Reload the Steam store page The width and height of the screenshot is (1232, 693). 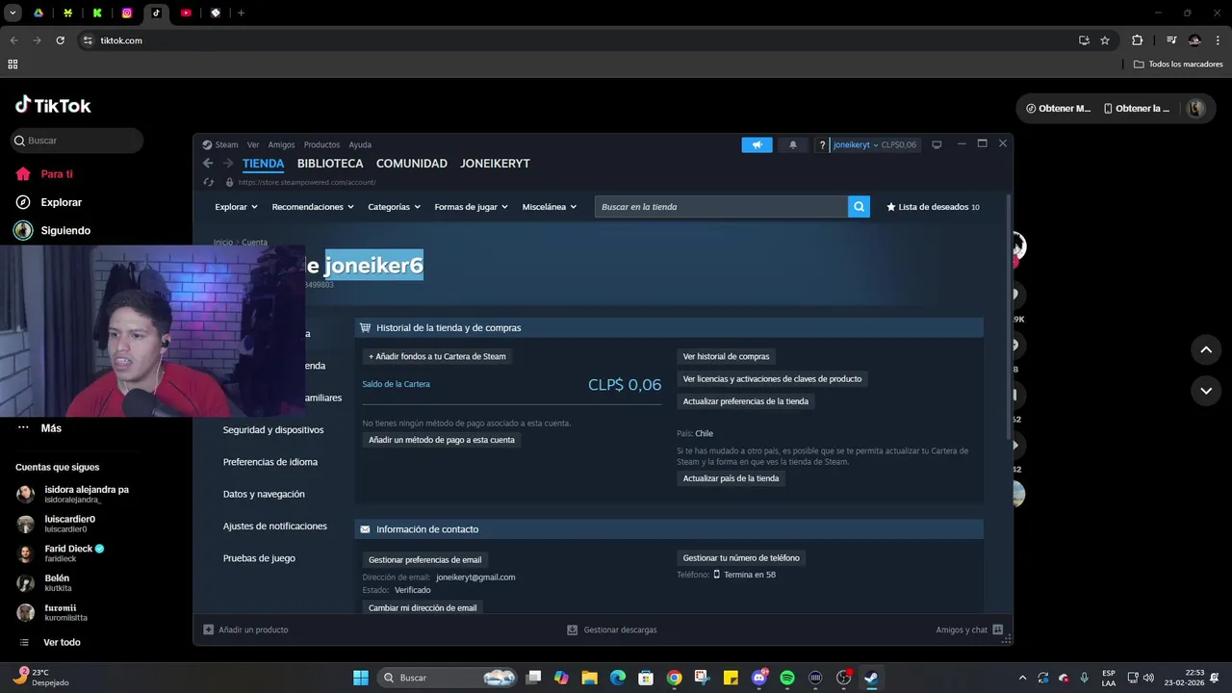point(208,182)
